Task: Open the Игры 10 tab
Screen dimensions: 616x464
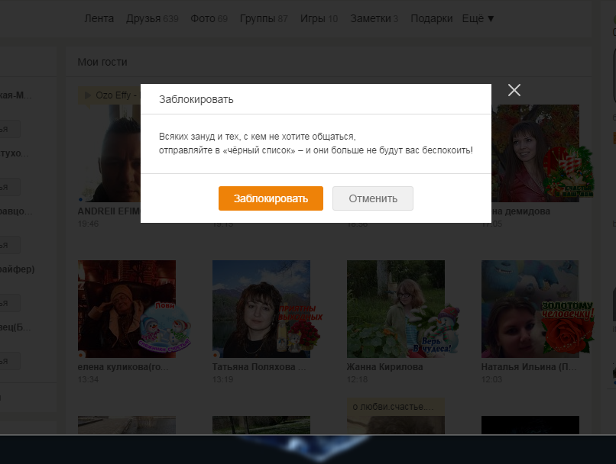Action: [x=319, y=18]
